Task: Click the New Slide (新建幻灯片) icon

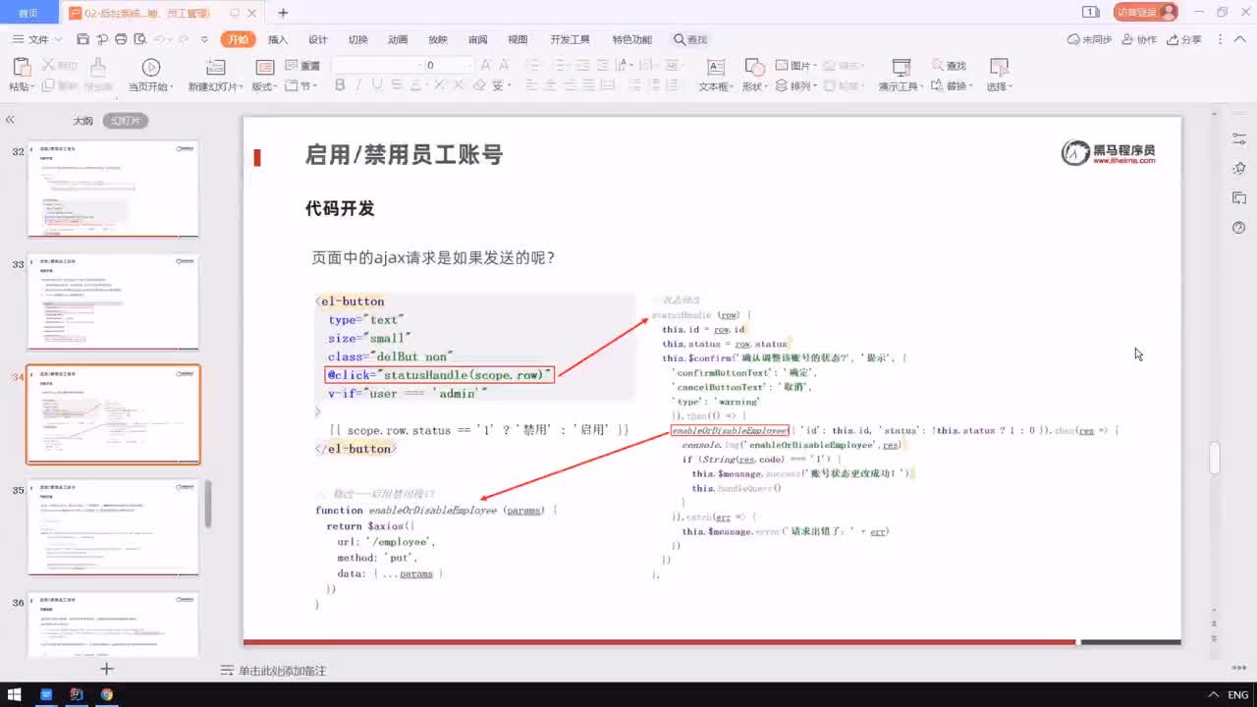Action: [215, 68]
